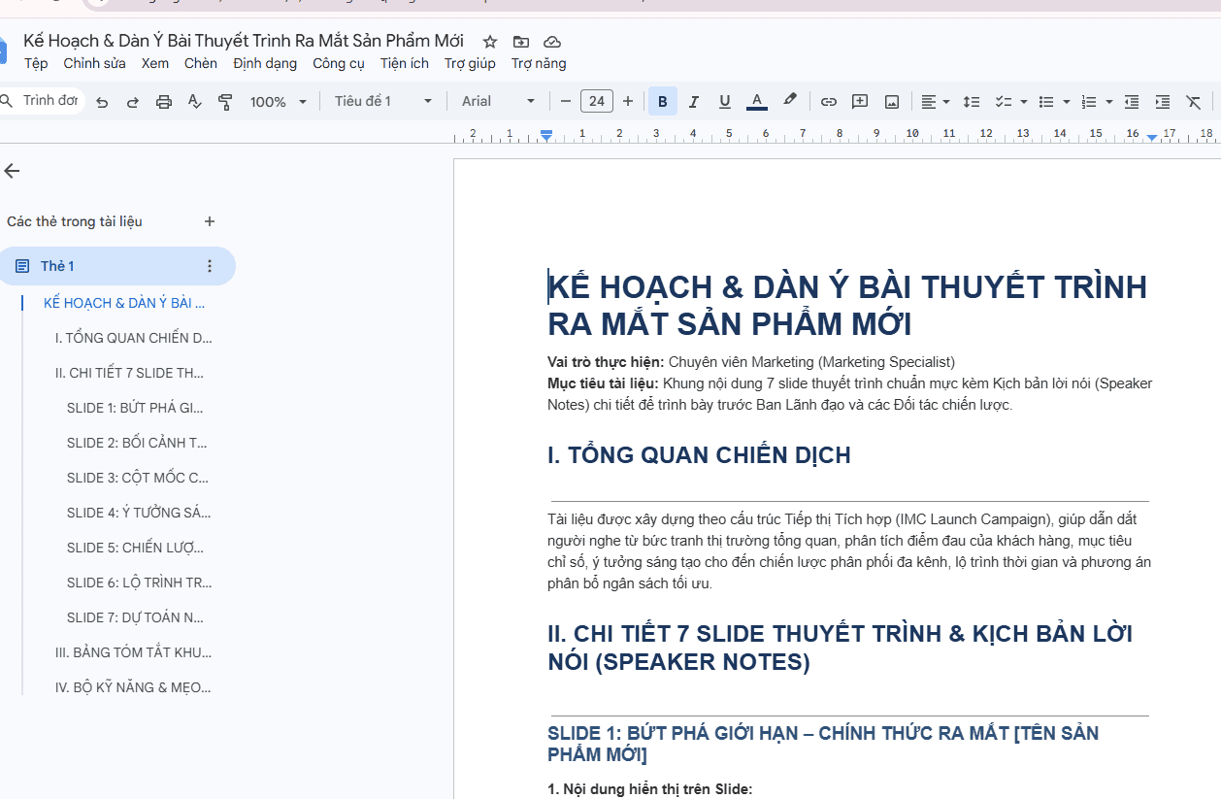Click the Add comment icon
Viewport: 1221px width, 799px height.
tap(860, 102)
